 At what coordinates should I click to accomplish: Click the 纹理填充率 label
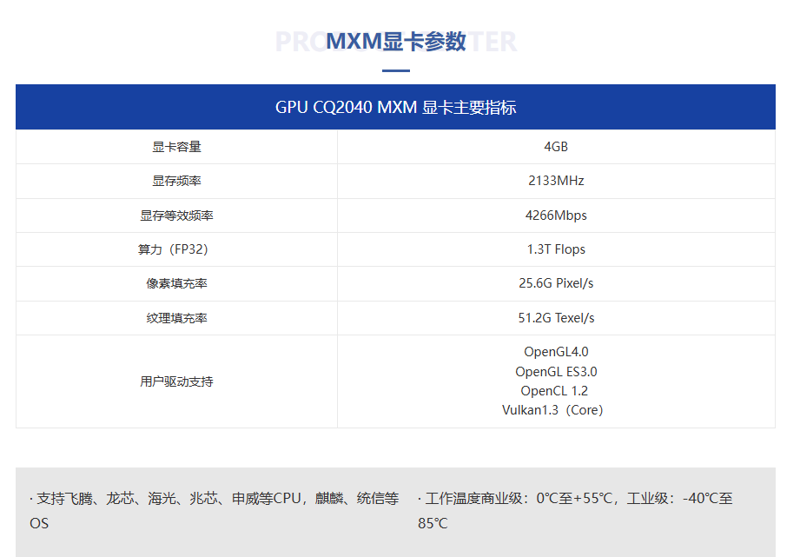coord(175,318)
